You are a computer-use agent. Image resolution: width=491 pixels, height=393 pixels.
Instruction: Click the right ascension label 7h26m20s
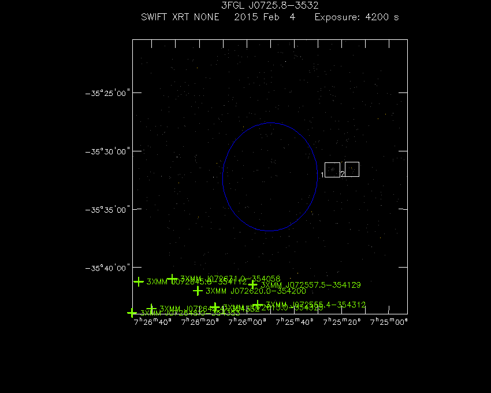(200, 322)
